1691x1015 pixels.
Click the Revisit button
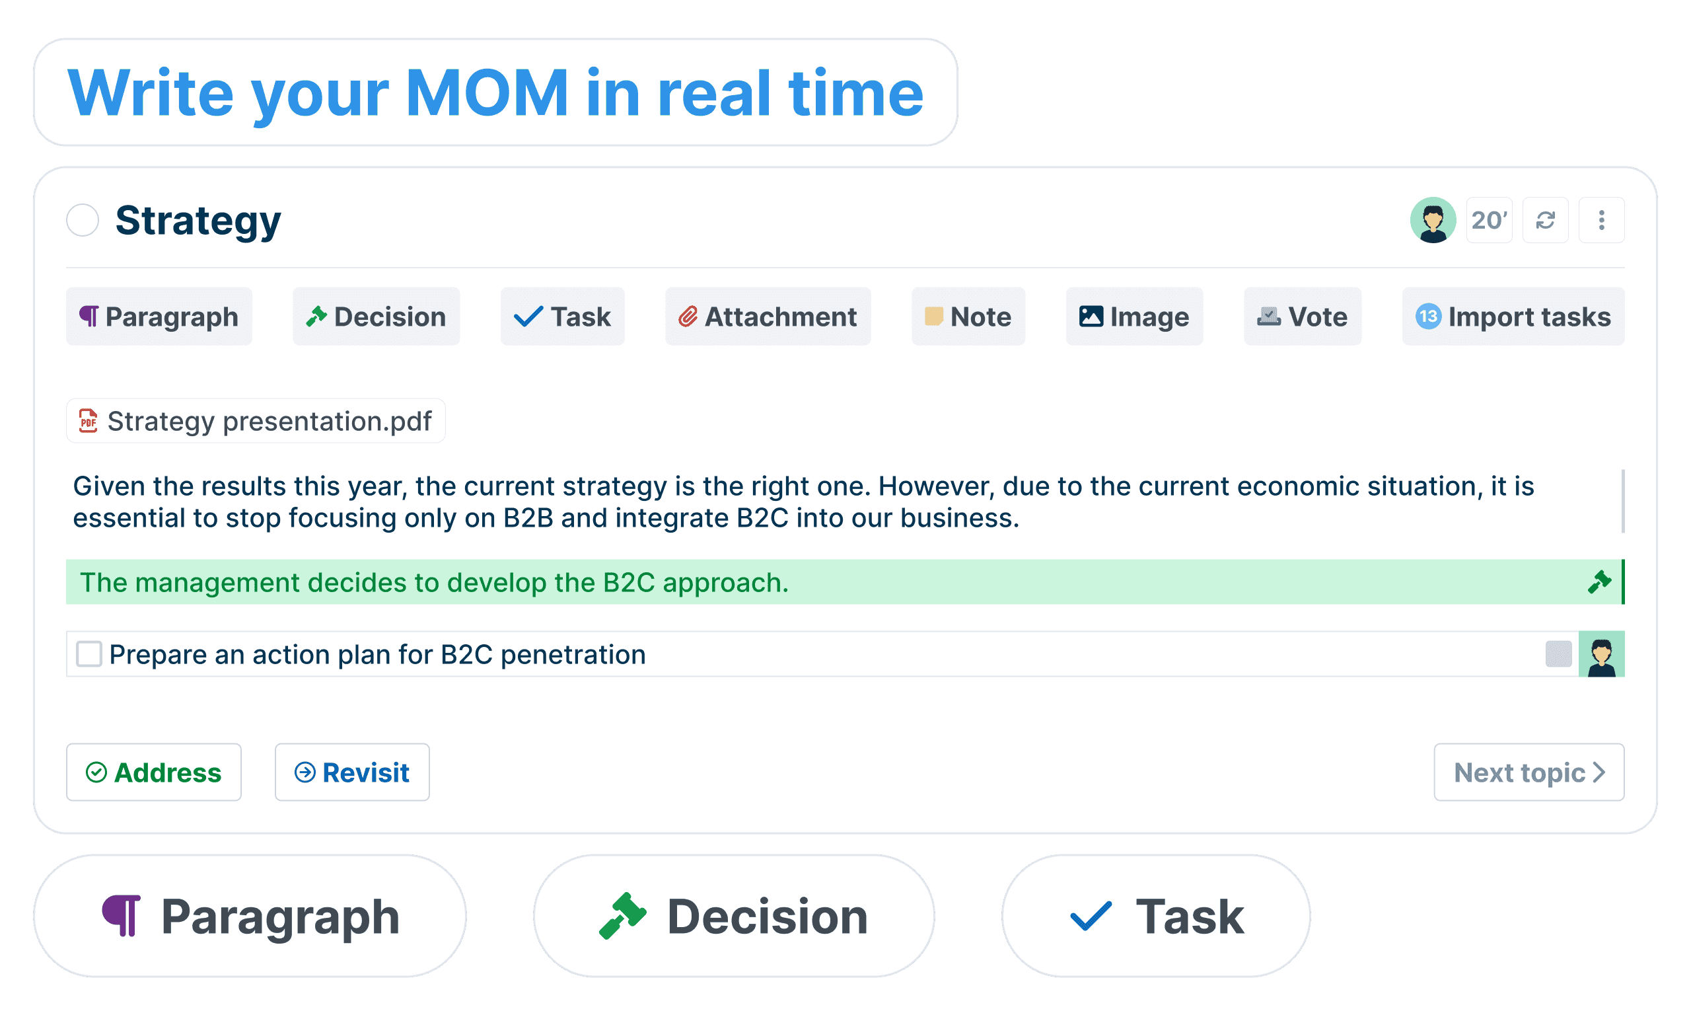coord(352,772)
